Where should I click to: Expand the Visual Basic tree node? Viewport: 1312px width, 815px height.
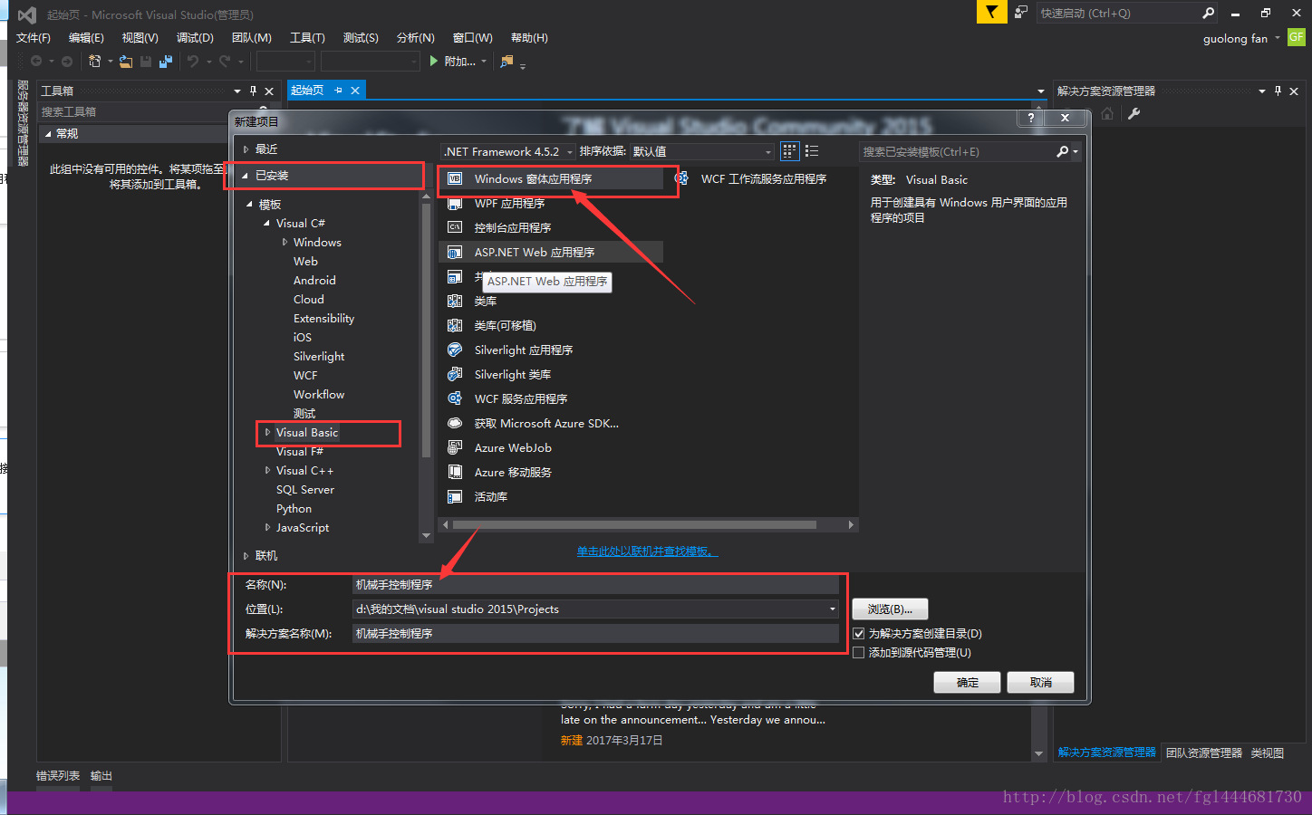point(267,433)
